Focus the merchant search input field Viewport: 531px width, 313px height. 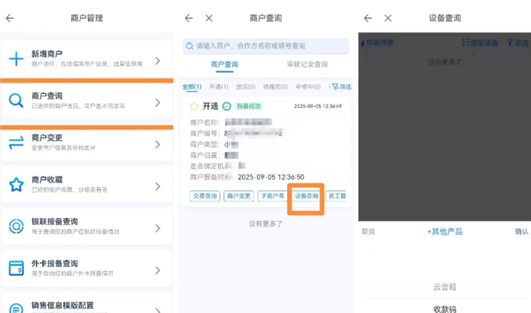click(x=265, y=46)
